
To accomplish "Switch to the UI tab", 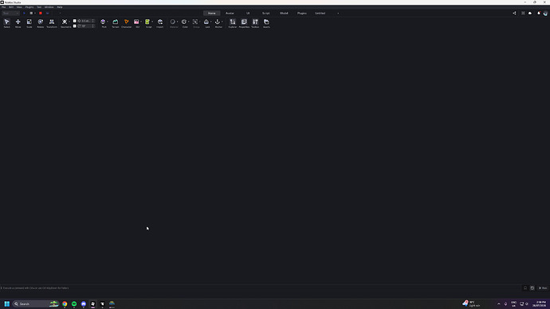I will [x=248, y=13].
